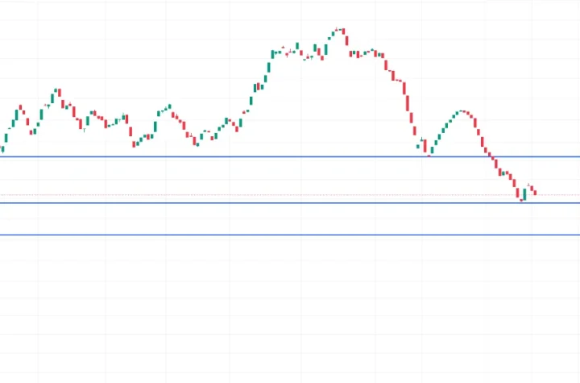Click the first green candle at the left edge

2,148
